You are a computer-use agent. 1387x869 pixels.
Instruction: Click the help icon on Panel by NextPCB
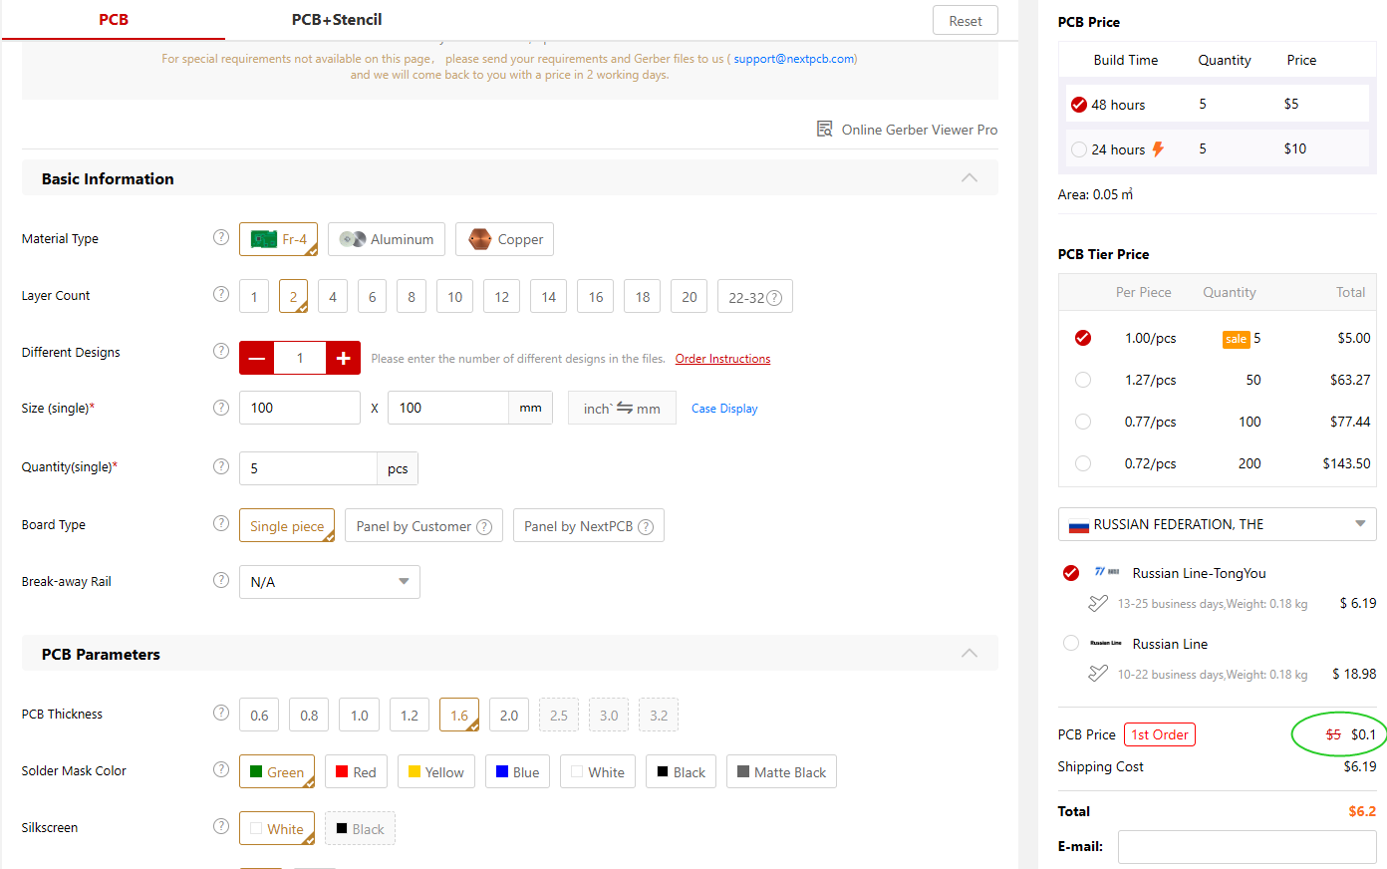tap(646, 527)
